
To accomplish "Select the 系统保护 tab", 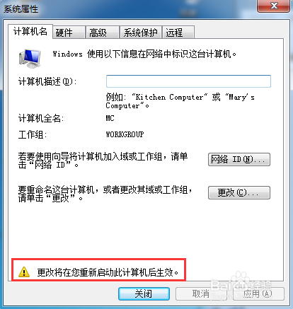I will (141, 33).
